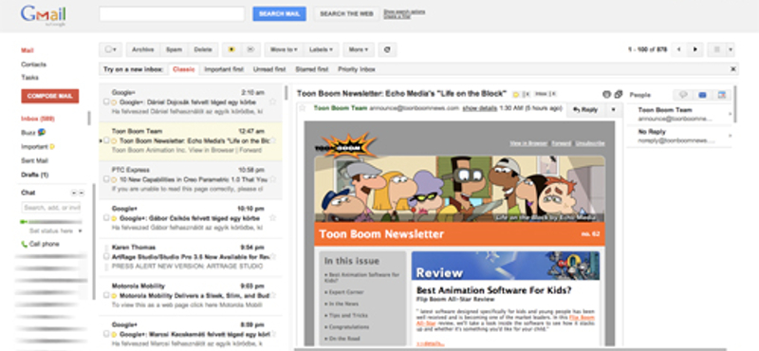
Task: Click the refresh mail icon
Action: pos(387,49)
